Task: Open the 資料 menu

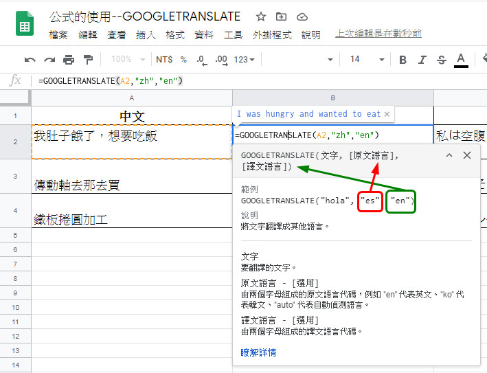Action: click(x=204, y=35)
